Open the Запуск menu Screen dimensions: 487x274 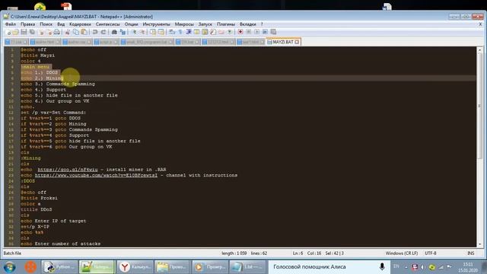tap(205, 24)
